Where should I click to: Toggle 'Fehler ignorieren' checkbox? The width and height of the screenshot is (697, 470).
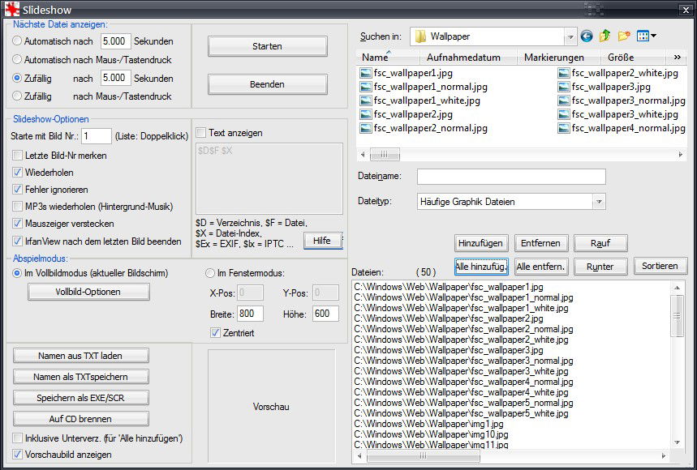click(x=17, y=190)
